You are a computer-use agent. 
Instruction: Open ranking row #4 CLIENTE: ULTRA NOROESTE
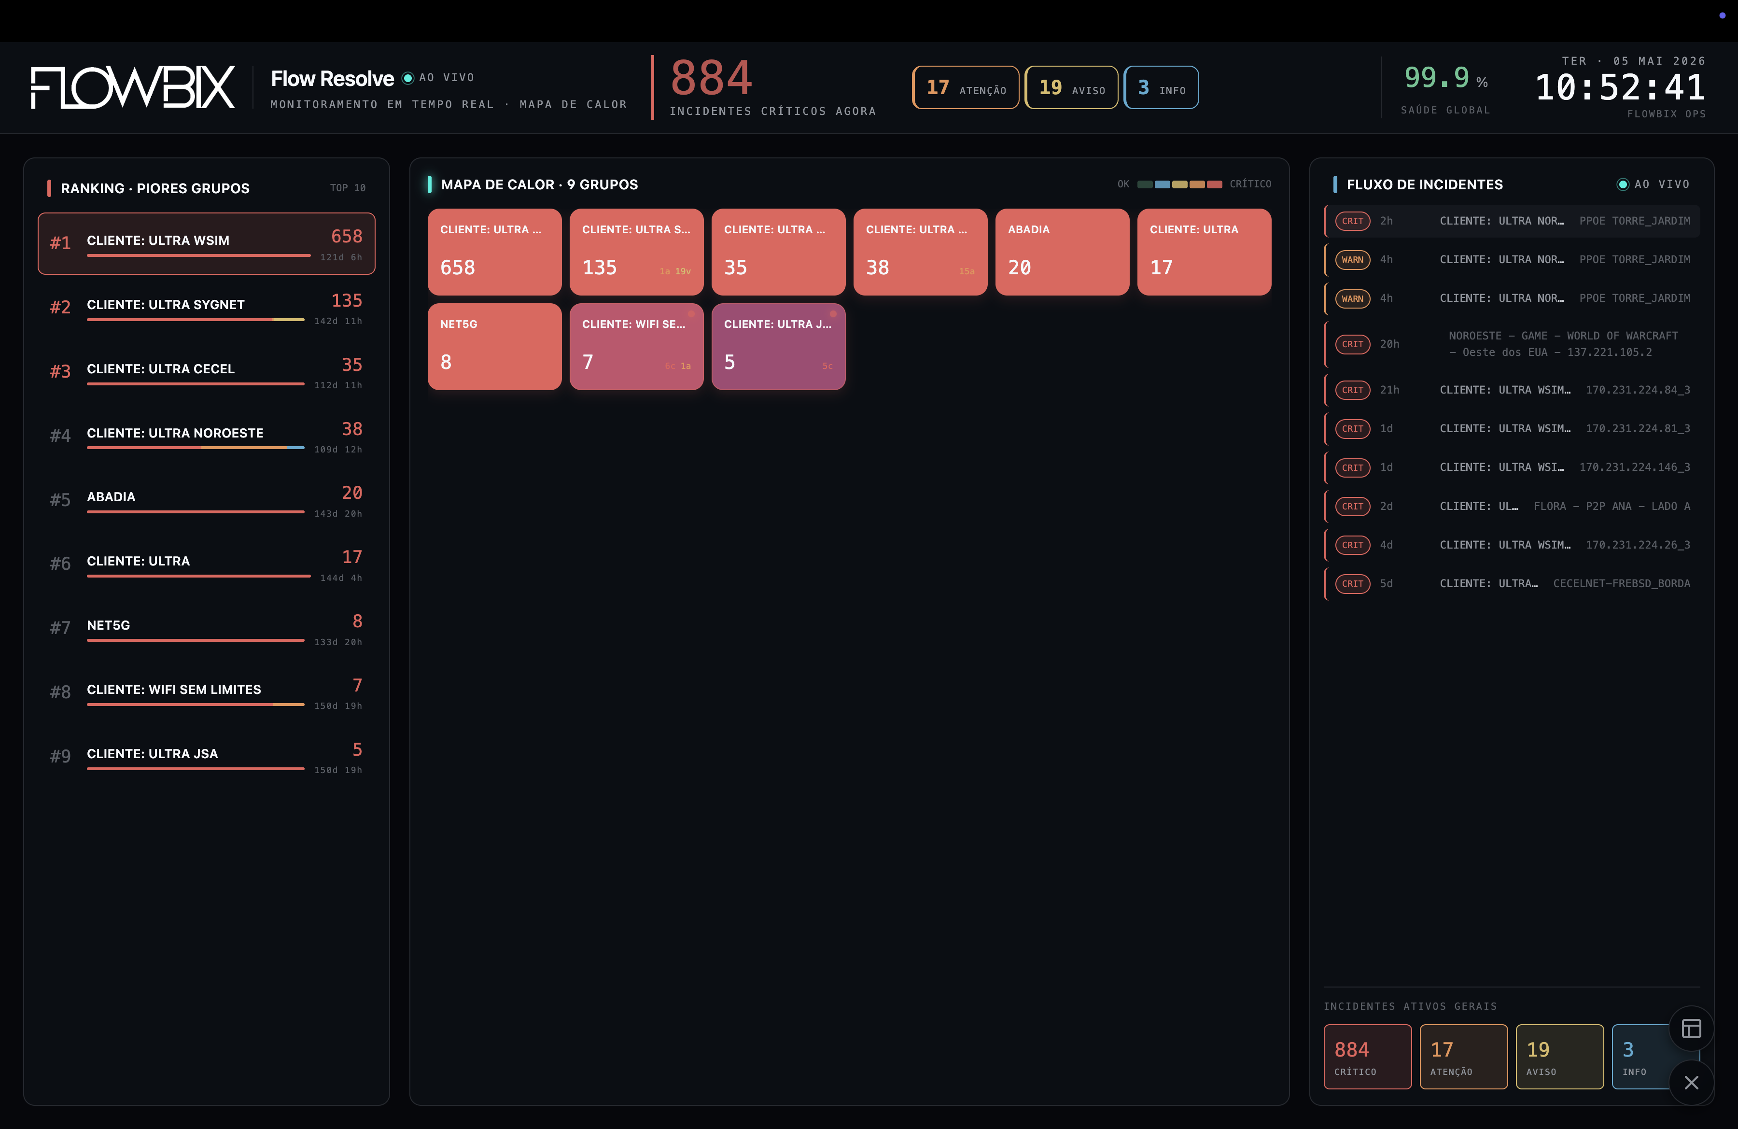tap(207, 436)
